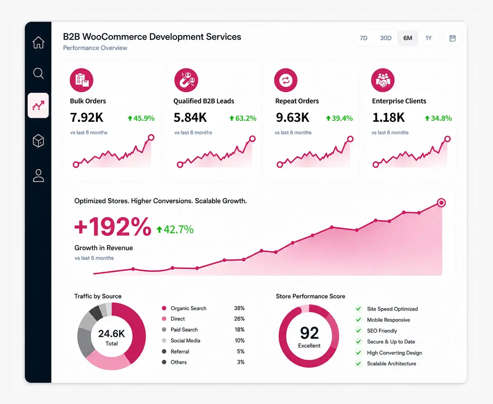The width and height of the screenshot is (493, 404).
Task: Click the Site Speed Optimized checkmark
Action: click(x=359, y=309)
